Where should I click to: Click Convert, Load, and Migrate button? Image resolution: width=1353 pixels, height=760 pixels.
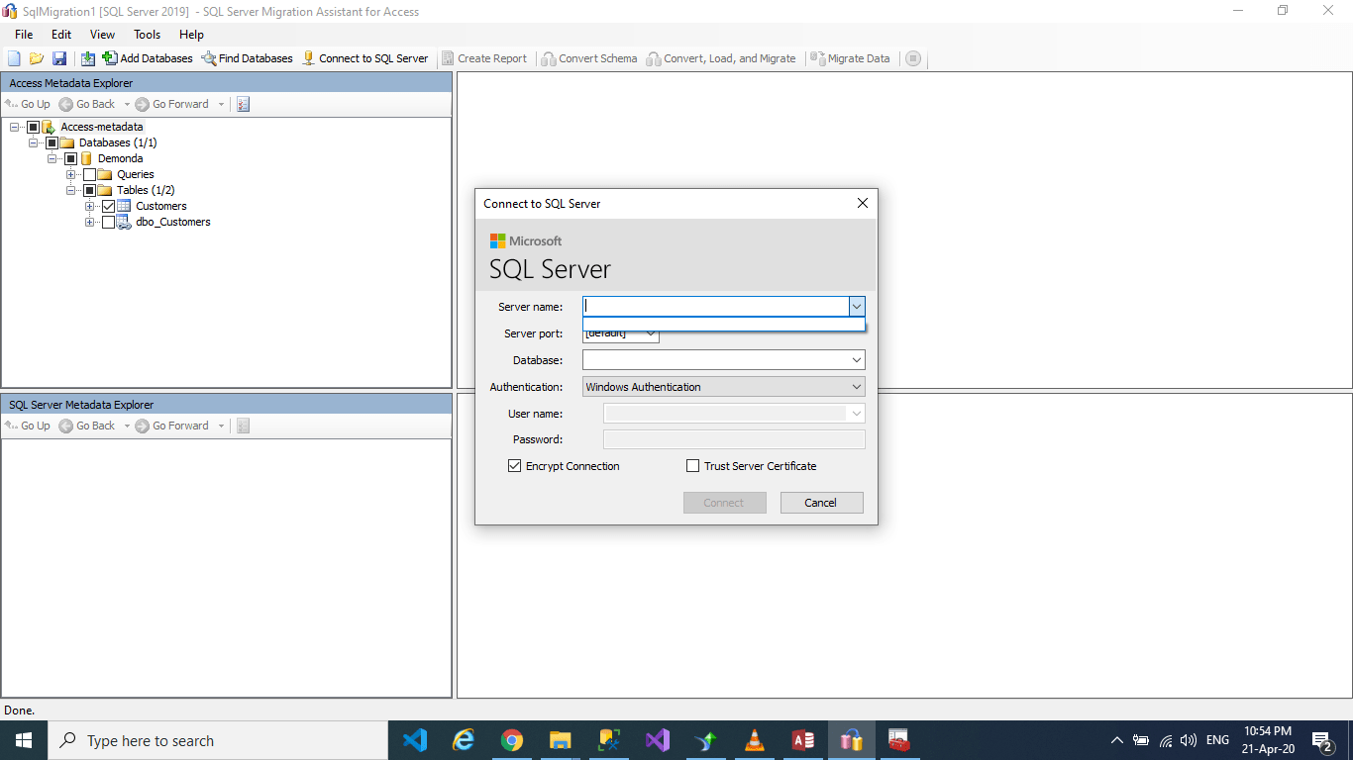tap(721, 58)
